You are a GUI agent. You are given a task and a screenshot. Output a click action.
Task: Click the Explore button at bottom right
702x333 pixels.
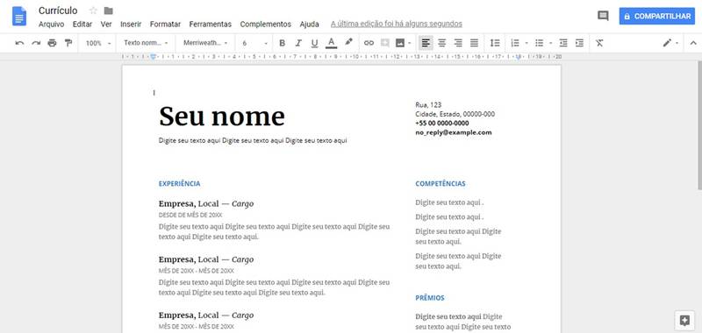(684, 320)
